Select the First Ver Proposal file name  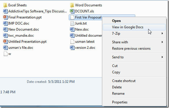click(x=88, y=17)
